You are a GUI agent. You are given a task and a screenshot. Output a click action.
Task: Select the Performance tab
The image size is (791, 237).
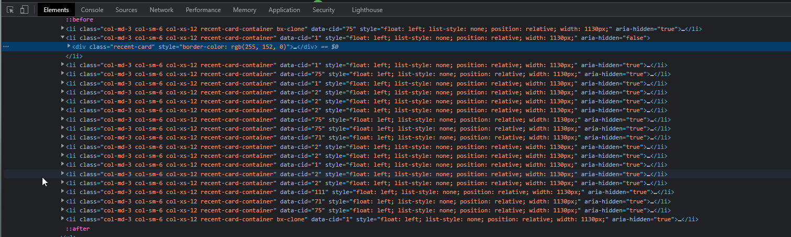coord(203,10)
